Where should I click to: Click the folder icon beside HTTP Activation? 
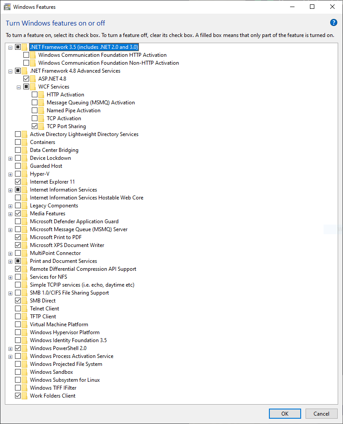(x=41, y=95)
